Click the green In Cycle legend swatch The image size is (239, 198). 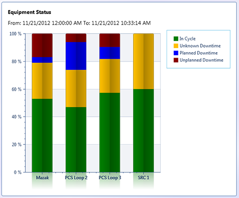(x=176, y=39)
